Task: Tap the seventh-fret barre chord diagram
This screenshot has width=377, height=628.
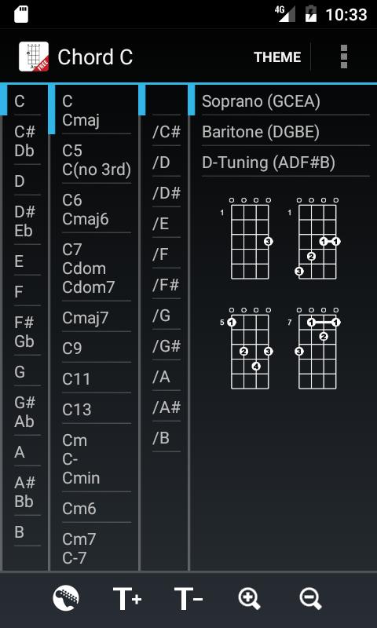Action: [x=313, y=348]
